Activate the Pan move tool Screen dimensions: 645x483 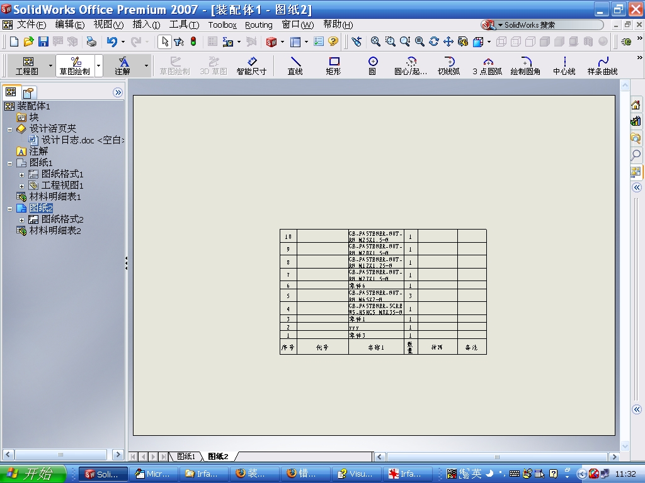tap(448, 42)
